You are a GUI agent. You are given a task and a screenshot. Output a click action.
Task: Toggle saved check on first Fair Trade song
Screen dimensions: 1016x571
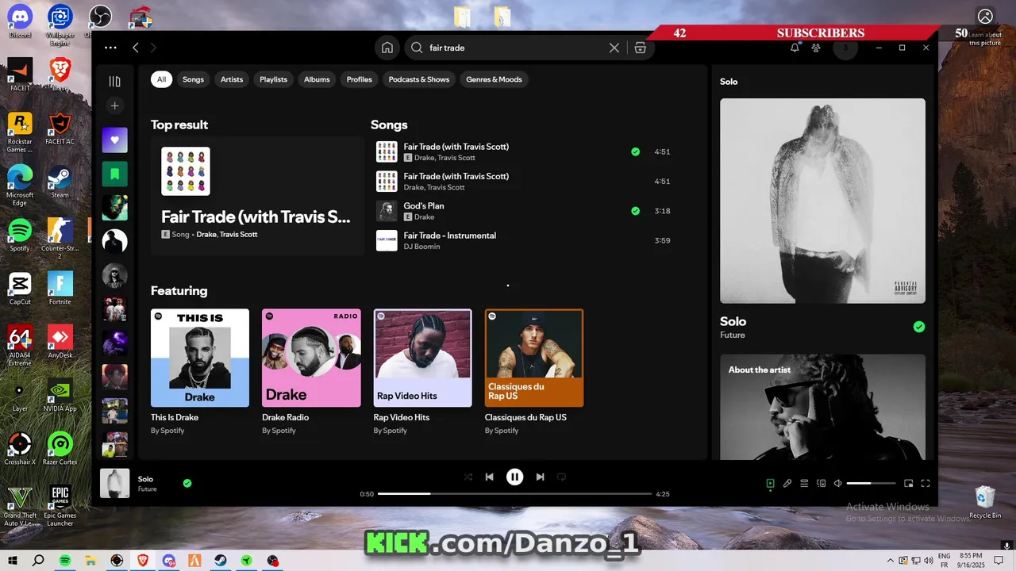coord(635,151)
